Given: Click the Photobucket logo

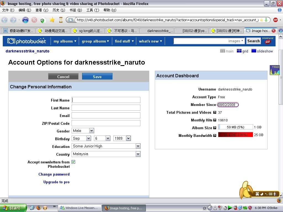Looking at the screenshot, I should pos(27,41).
